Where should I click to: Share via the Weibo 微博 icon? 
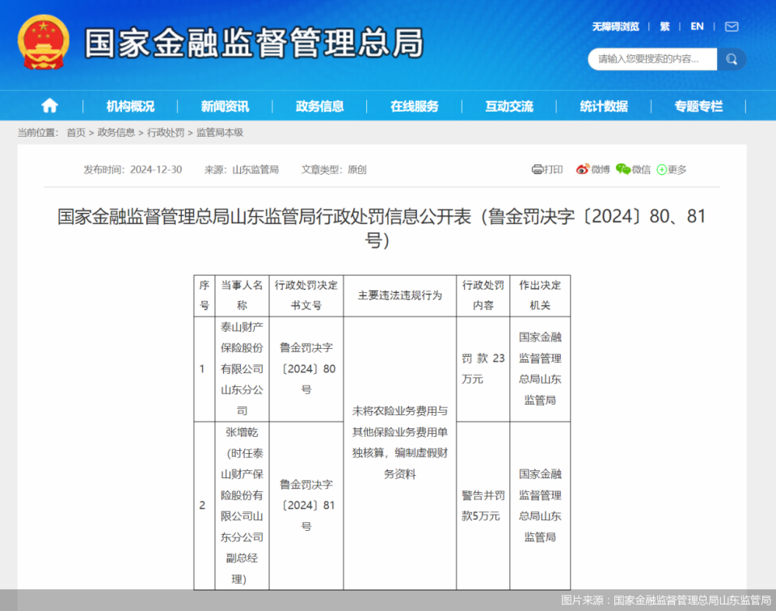[593, 169]
